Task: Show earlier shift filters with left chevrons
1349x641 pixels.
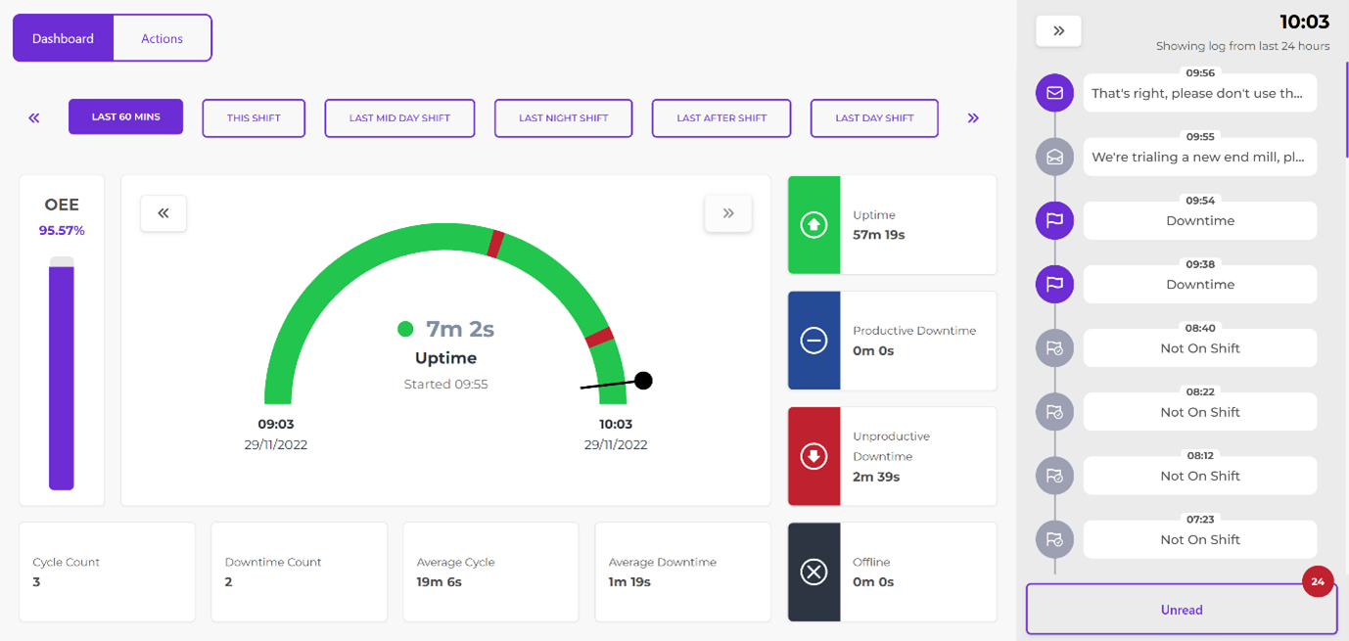Action: click(x=34, y=117)
